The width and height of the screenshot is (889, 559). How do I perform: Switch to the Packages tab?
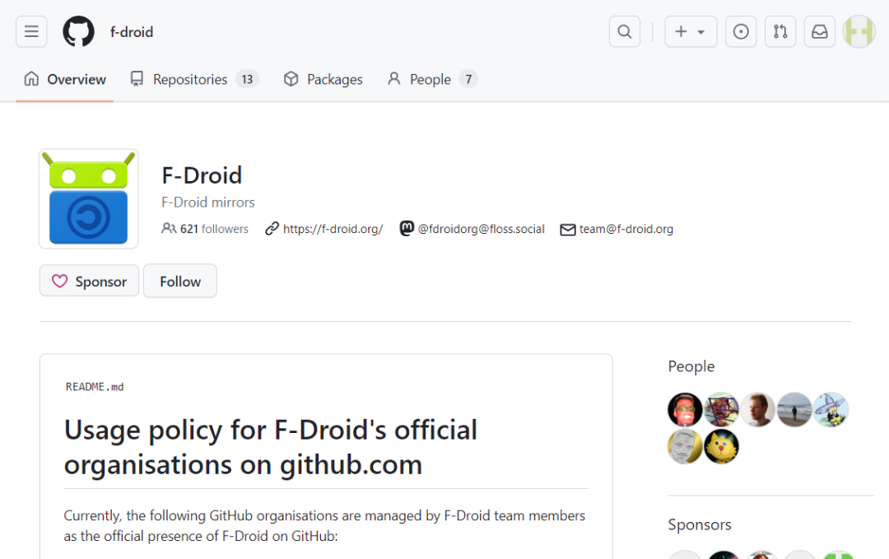[x=323, y=79]
